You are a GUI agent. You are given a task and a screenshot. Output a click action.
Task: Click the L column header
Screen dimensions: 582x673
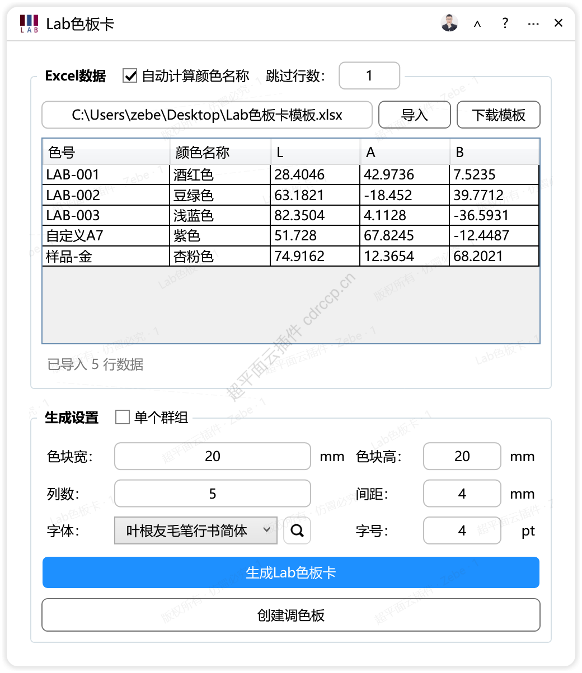tap(315, 152)
